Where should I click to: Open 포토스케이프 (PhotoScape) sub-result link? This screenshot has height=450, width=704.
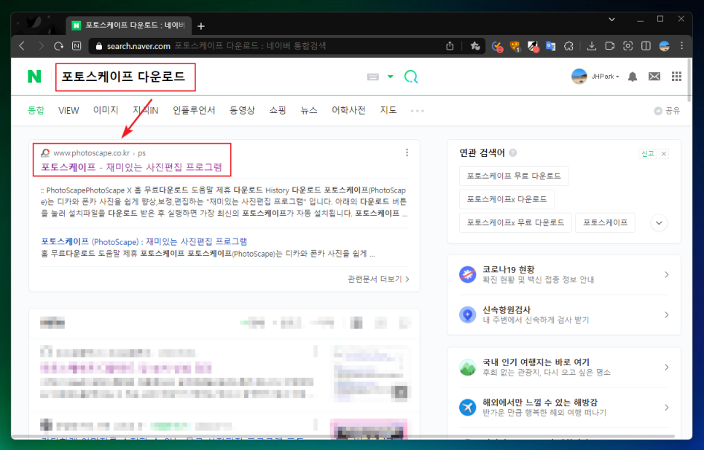coord(144,241)
